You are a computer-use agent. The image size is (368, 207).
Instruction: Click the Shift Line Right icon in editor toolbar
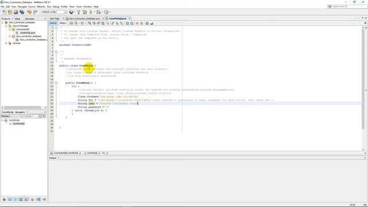[x=132, y=23]
